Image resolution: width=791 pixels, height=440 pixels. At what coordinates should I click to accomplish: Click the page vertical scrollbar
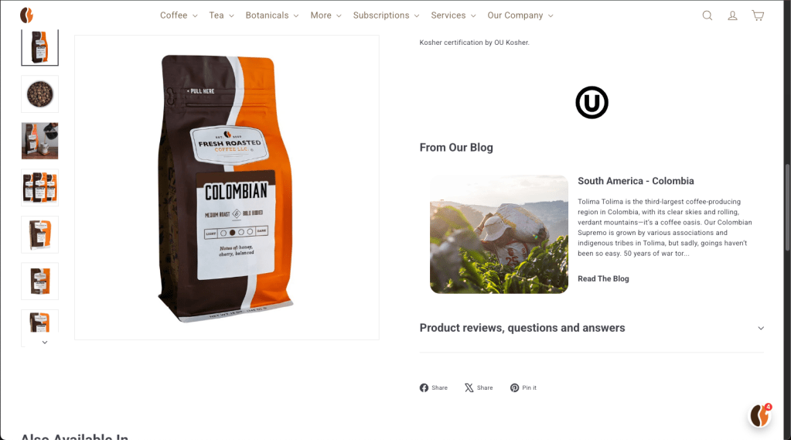(787, 207)
